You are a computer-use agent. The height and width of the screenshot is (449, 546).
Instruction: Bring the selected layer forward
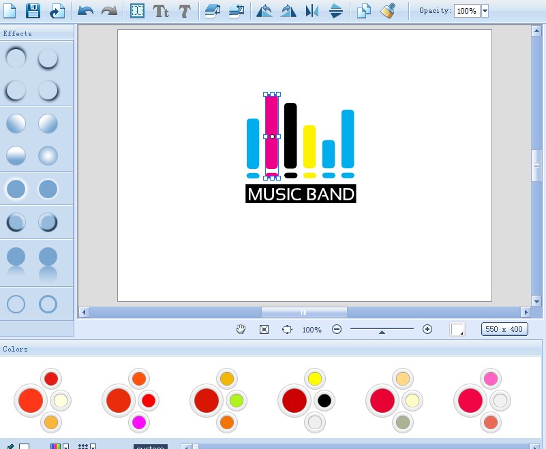[213, 11]
